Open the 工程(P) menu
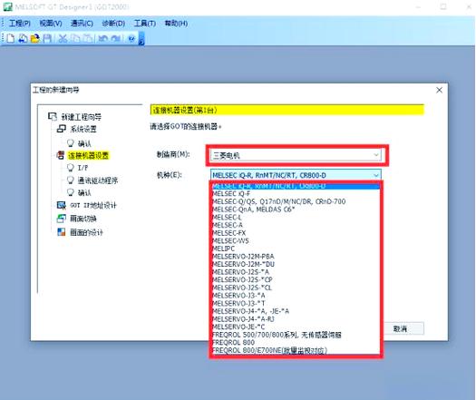This screenshot has width=476, height=400. (20, 24)
